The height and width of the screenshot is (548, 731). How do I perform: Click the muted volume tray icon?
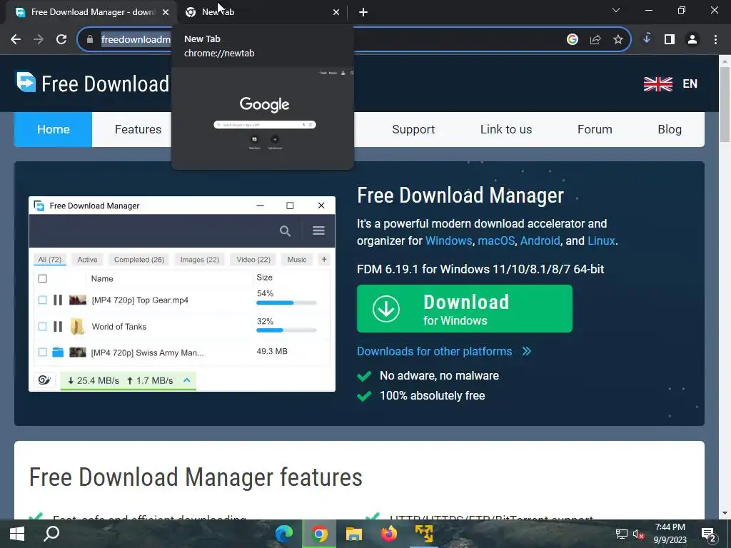pos(638,534)
